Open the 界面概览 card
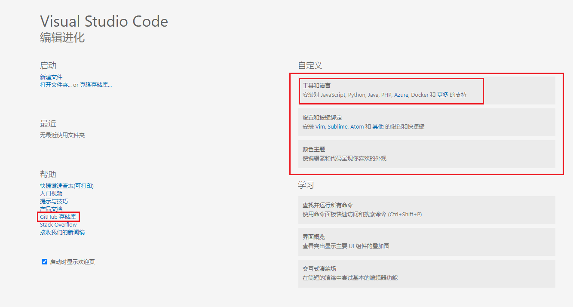 point(427,242)
